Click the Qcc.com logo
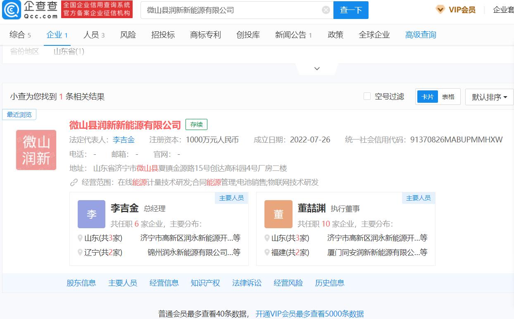The width and height of the screenshot is (514, 319). click(x=30, y=10)
